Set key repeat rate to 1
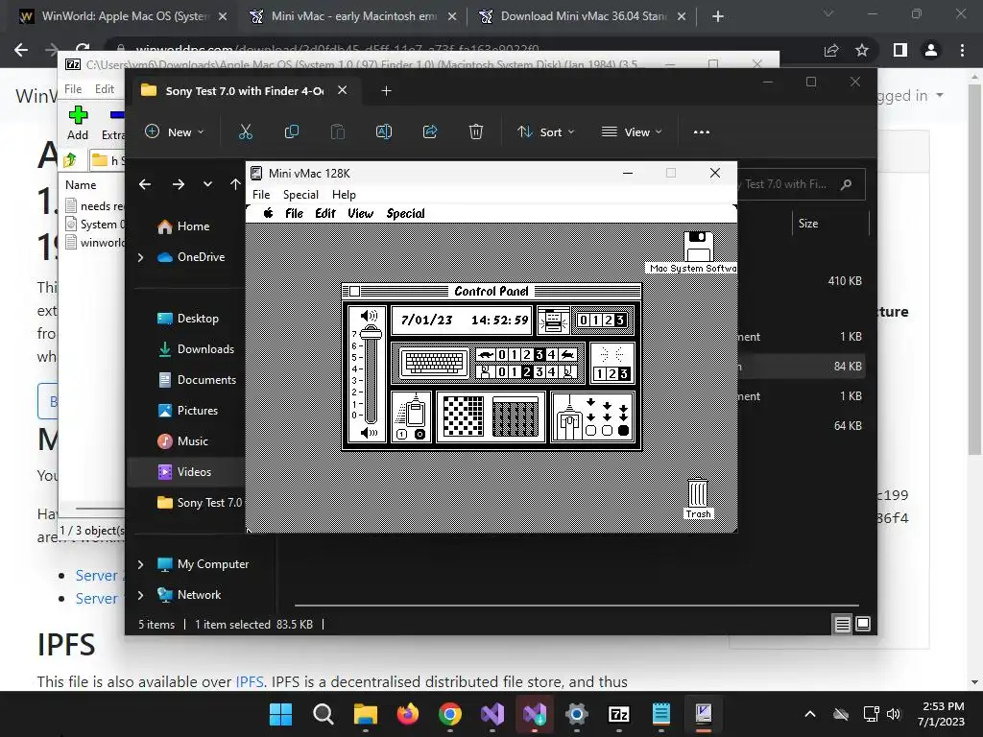983x737 pixels. coord(515,355)
